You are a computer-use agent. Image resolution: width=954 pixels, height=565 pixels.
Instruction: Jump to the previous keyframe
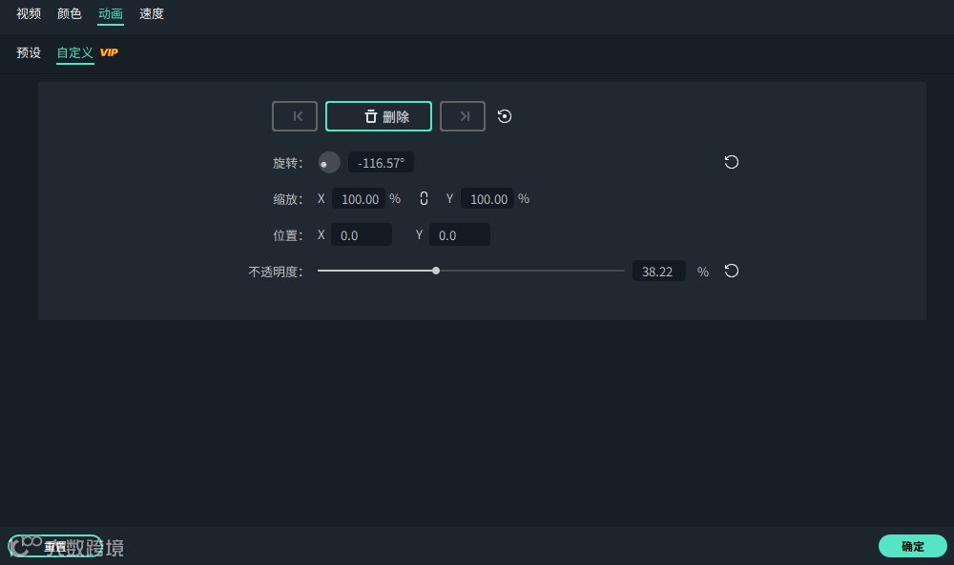[295, 116]
